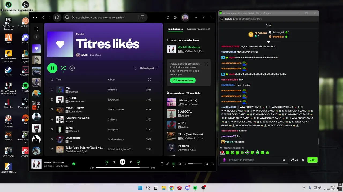Open the Telegram album link
Viewport: 343px width, 192px height.
(113, 130)
